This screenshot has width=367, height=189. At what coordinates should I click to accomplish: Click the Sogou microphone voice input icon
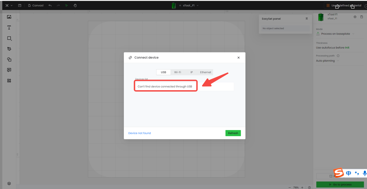click(x=364, y=173)
